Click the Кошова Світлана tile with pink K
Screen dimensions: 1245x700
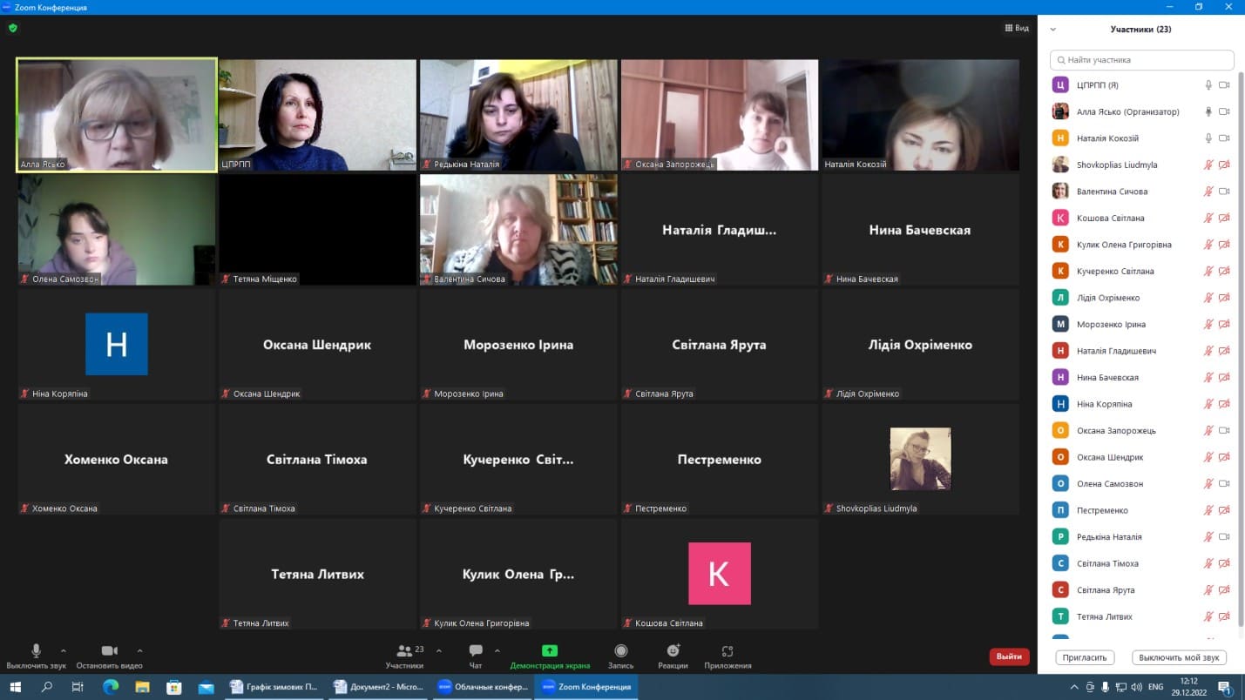[720, 574]
